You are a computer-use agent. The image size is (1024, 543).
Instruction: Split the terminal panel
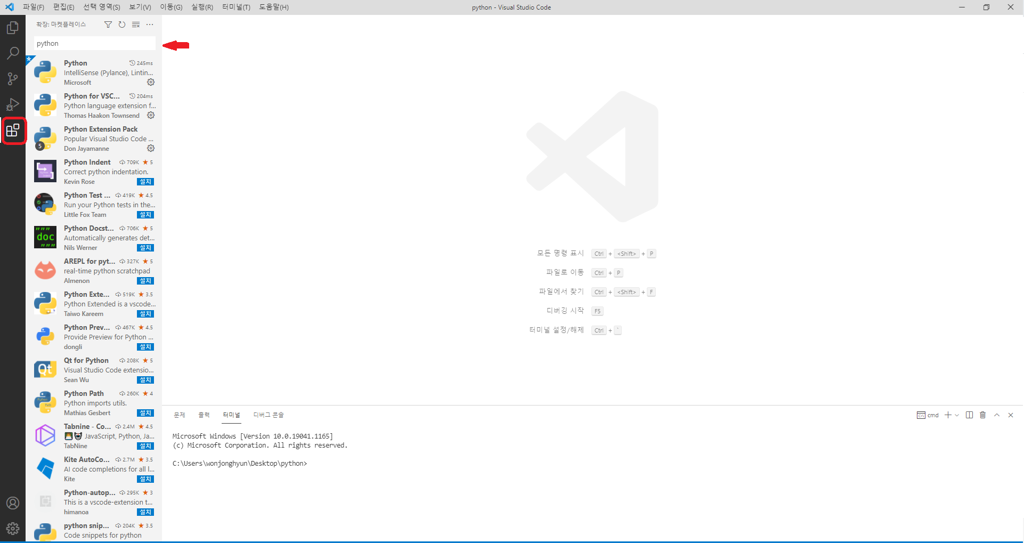(969, 415)
